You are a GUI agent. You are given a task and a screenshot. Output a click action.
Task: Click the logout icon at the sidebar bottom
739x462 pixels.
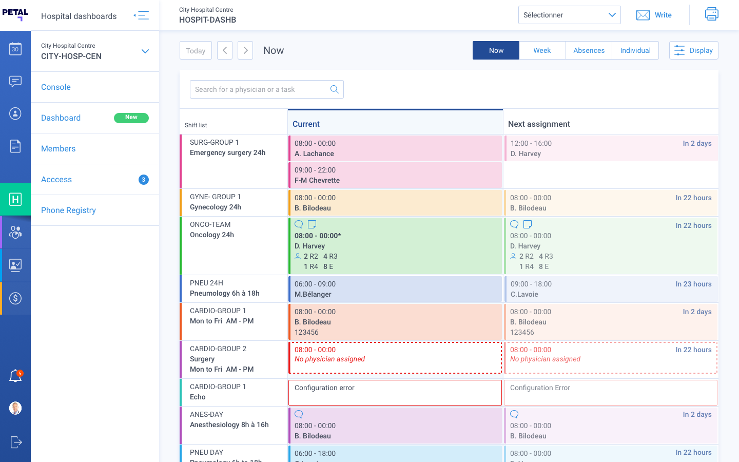coord(15,442)
